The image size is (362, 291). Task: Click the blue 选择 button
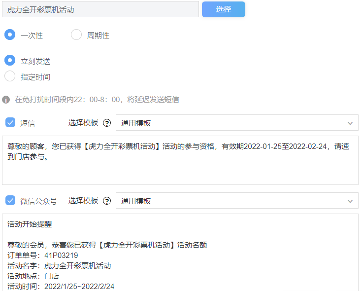pyautogui.click(x=223, y=9)
